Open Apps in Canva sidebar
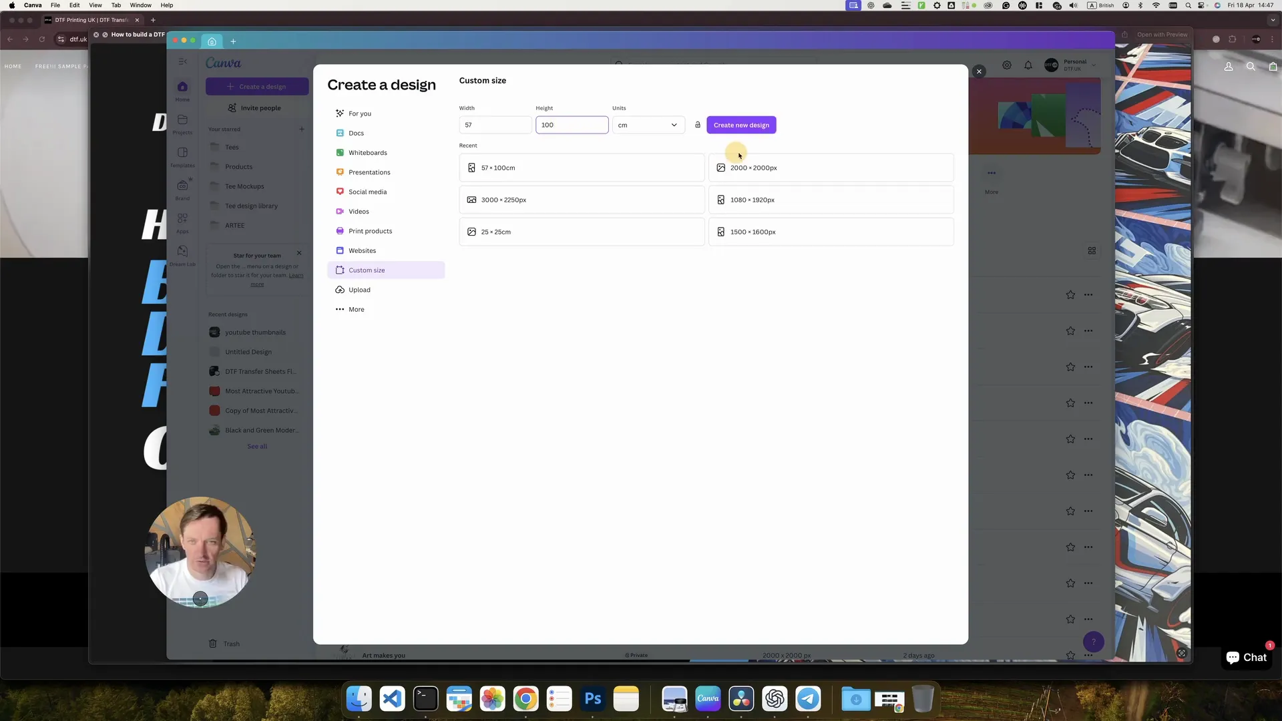Screen dimensions: 1282x721 (182, 222)
